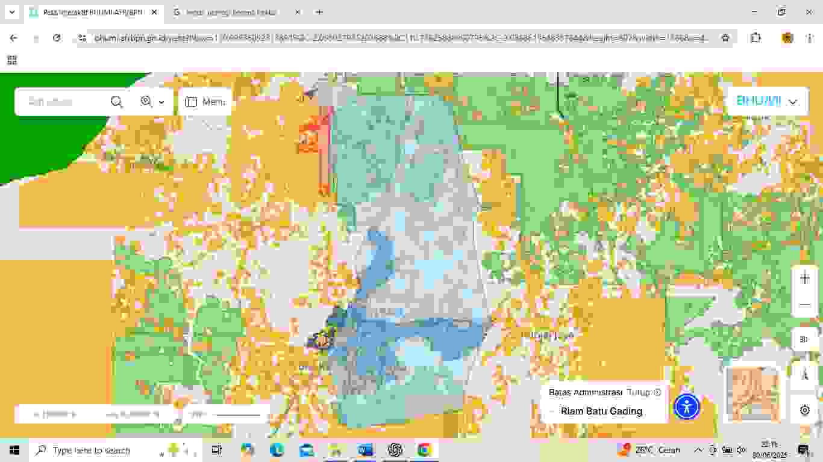Screen dimensions: 823x462
Task: Click inside the map search input field
Action: click(63, 102)
